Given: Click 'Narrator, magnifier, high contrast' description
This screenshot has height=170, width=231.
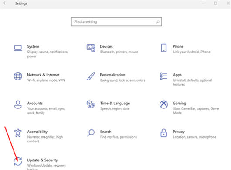Looking at the screenshot, I should pos(45,139).
